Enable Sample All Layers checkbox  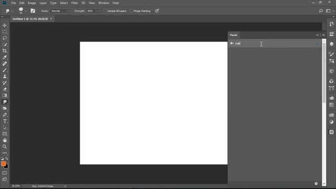[x=105, y=11]
